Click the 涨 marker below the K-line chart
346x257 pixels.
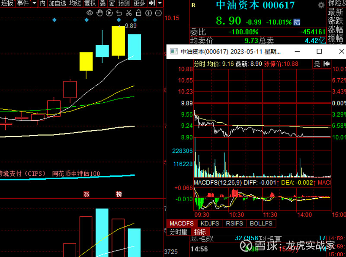tap(86, 194)
